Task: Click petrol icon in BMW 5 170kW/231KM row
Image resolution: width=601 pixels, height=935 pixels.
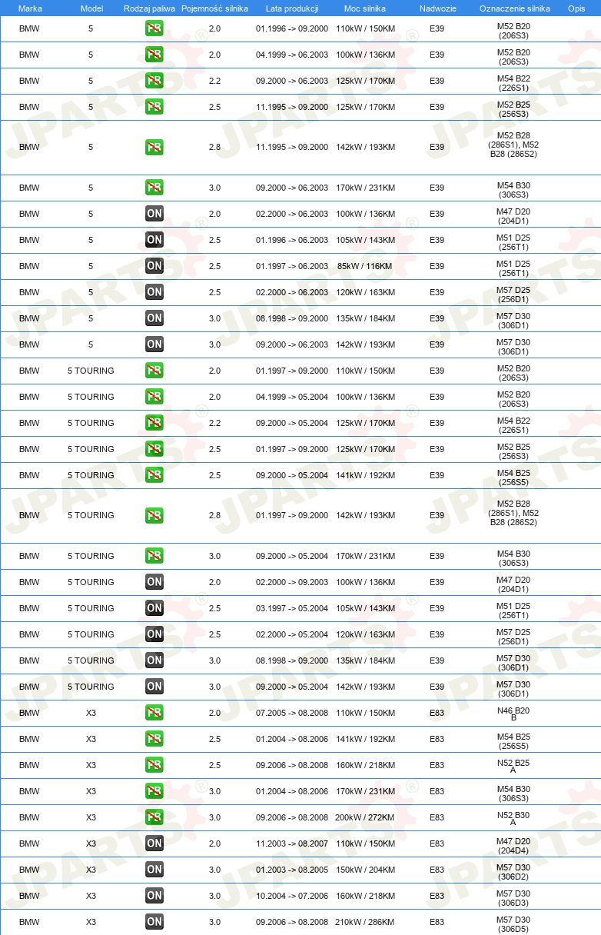Action: (154, 188)
